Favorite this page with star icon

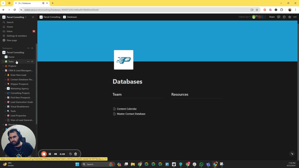point(290,17)
